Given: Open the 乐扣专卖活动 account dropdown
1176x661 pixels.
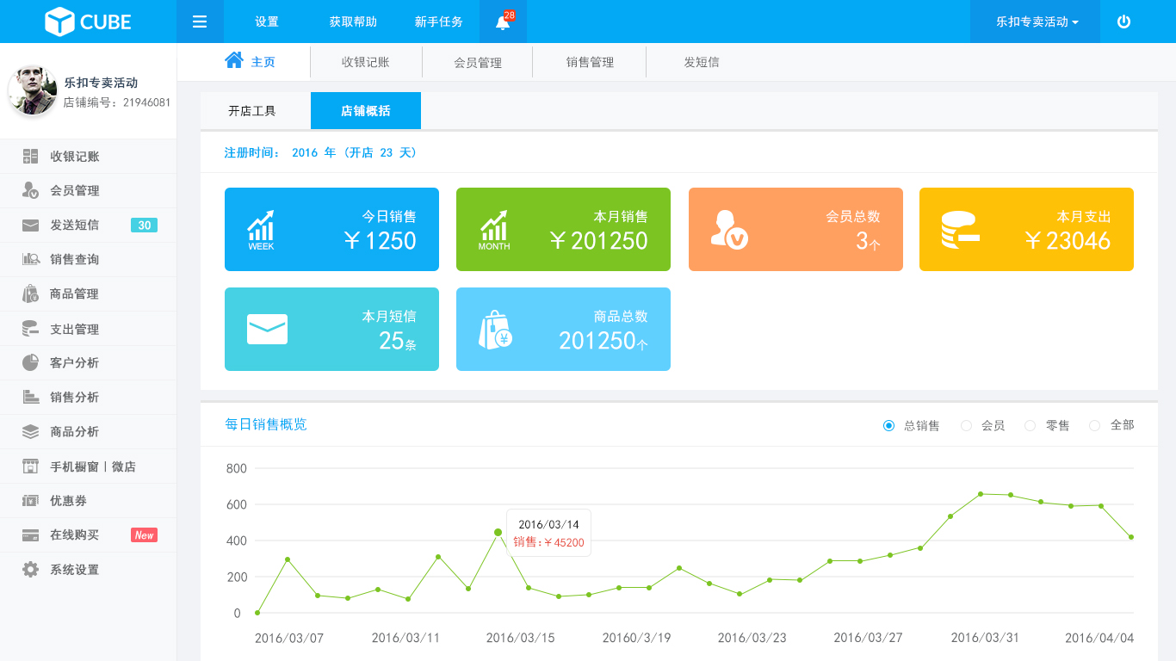Looking at the screenshot, I should coord(1034,22).
